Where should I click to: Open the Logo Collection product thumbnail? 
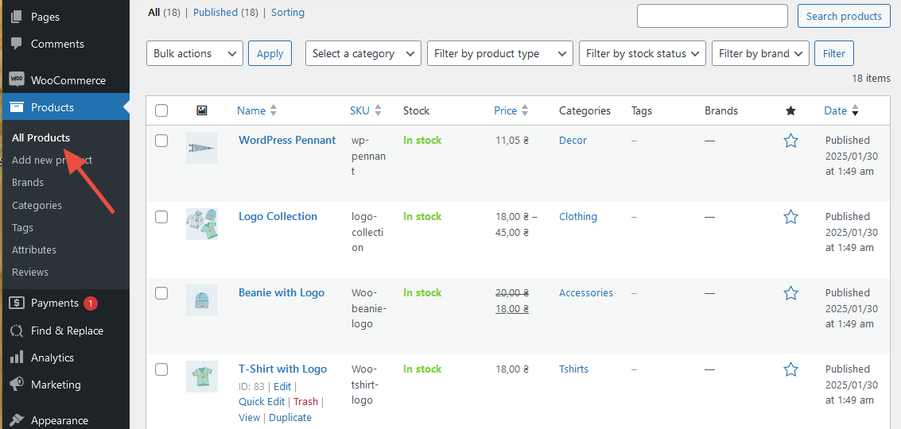click(202, 224)
